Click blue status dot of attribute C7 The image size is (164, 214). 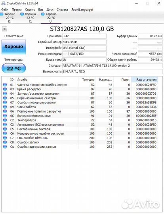(5, 138)
